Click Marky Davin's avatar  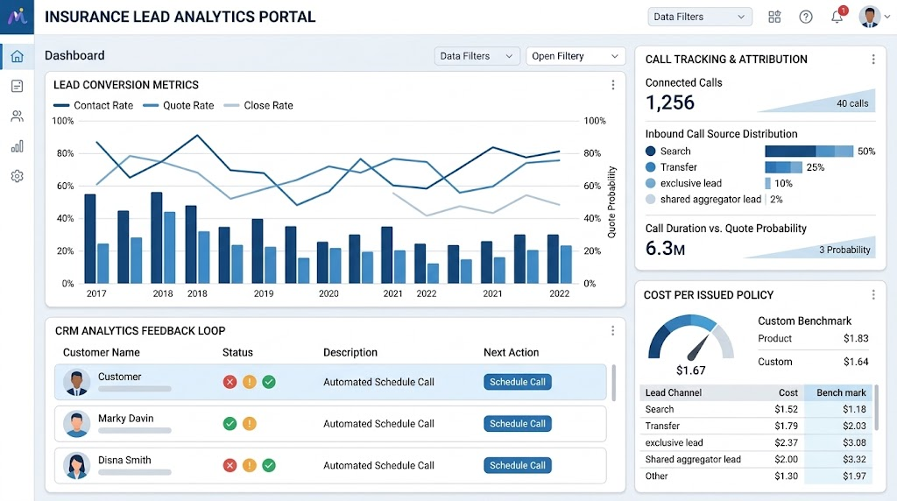[x=77, y=424]
